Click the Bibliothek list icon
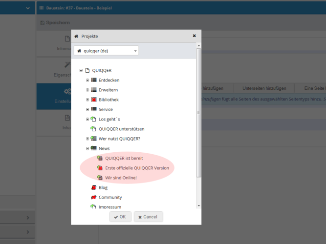 [x=94, y=100]
